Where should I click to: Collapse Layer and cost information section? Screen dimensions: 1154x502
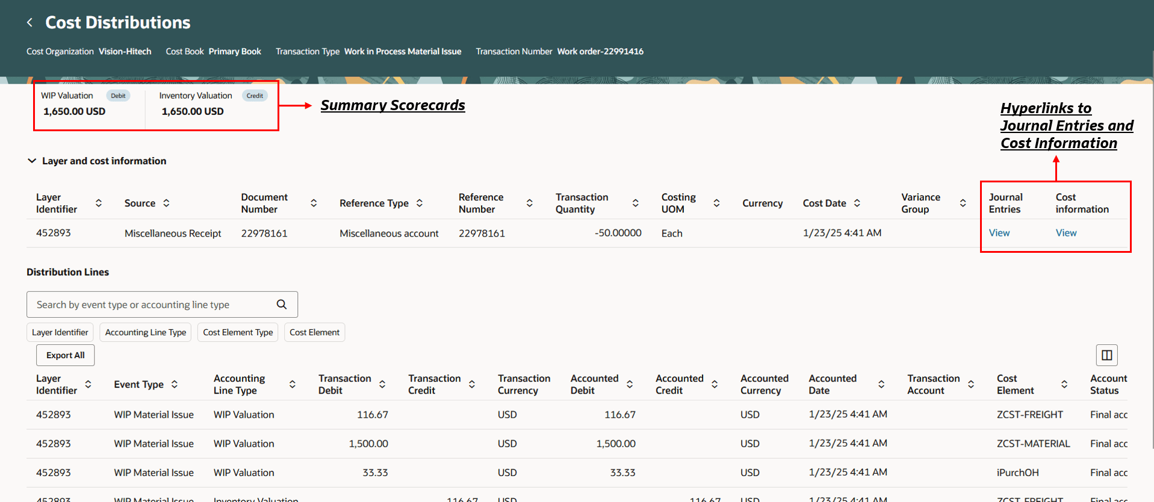point(32,161)
